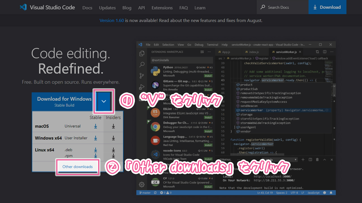
Task: Click the blue Download button in navbar
Action: [x=327, y=7]
